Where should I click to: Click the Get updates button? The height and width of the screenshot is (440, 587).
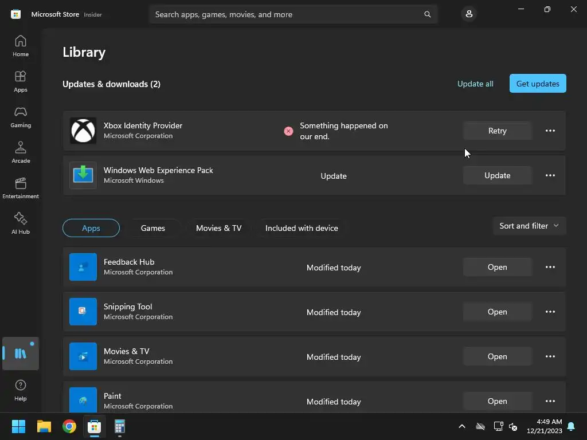(x=538, y=84)
